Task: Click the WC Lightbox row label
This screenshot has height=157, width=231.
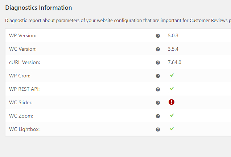Action: click(x=24, y=129)
